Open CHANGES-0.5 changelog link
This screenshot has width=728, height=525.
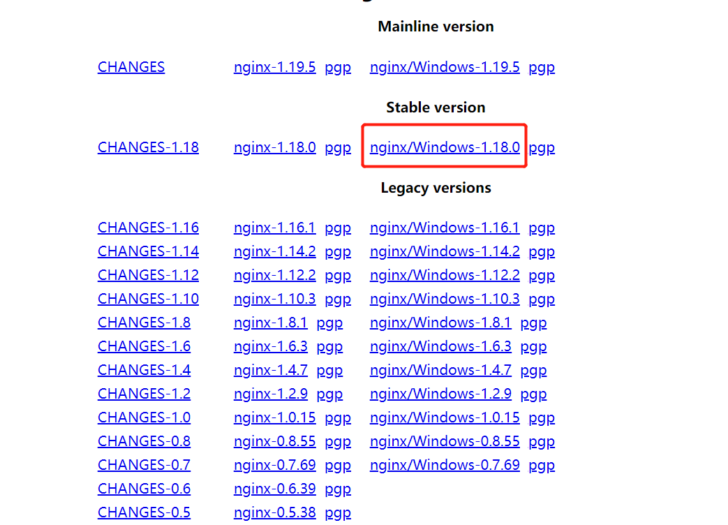144,512
